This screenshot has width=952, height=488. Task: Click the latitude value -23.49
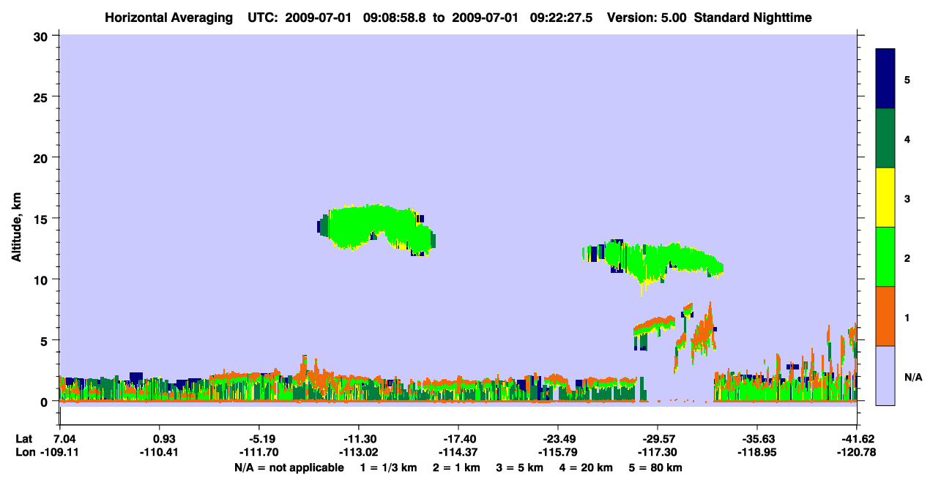(x=557, y=439)
